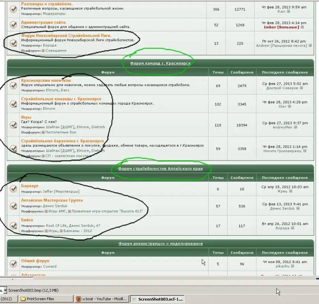This screenshot has height=304, width=319.
Task: Click the subforum icon before Совещания
Action: [43, 51]
